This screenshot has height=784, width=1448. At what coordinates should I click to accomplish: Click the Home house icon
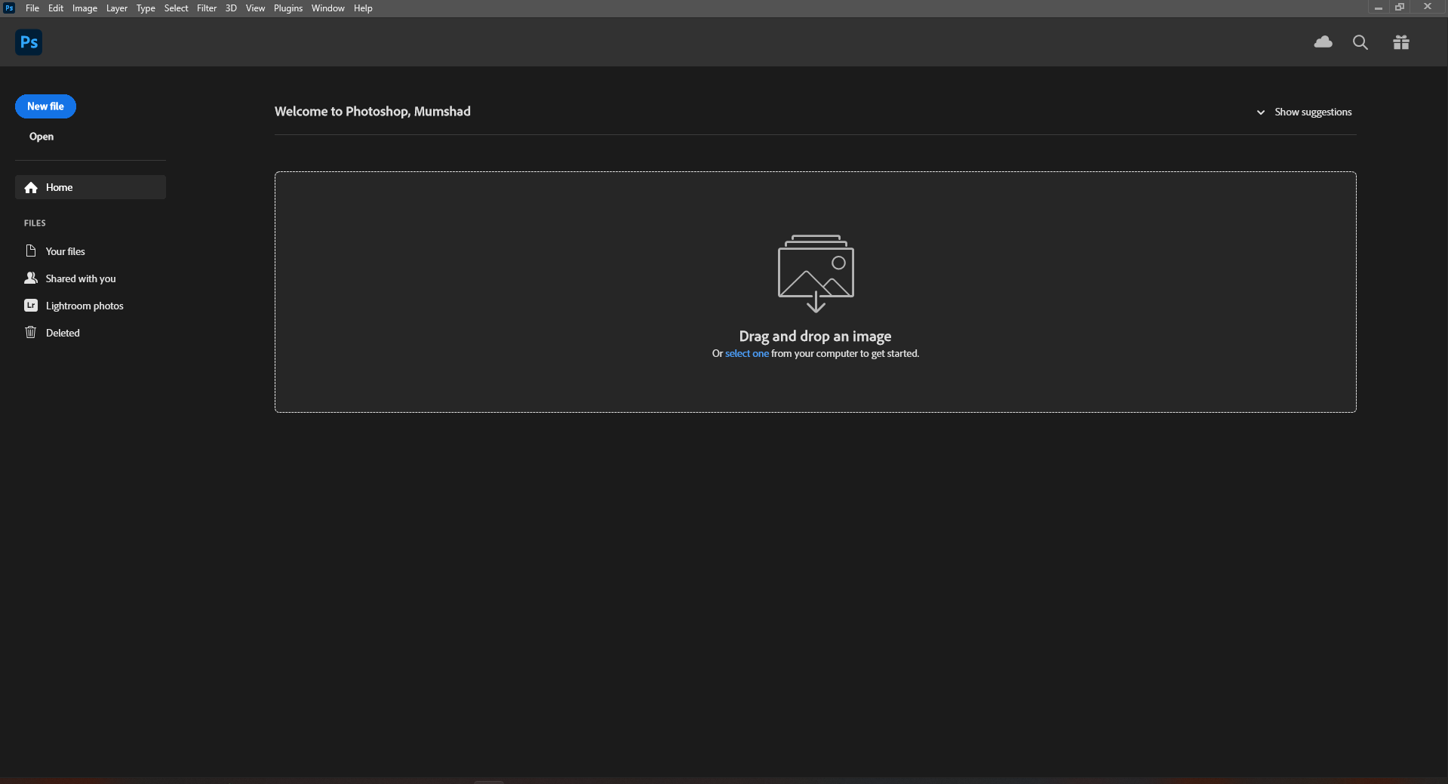pos(31,188)
